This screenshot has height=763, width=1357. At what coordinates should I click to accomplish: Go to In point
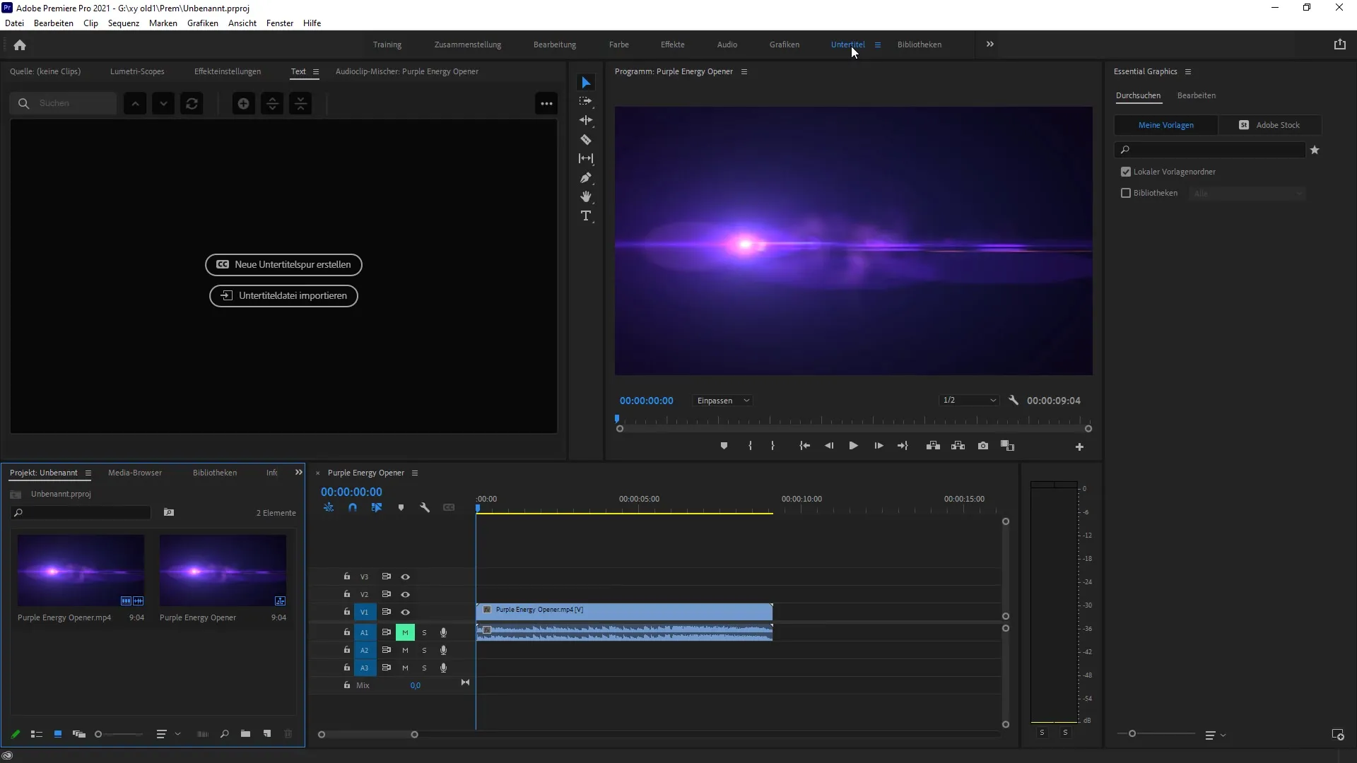point(804,446)
